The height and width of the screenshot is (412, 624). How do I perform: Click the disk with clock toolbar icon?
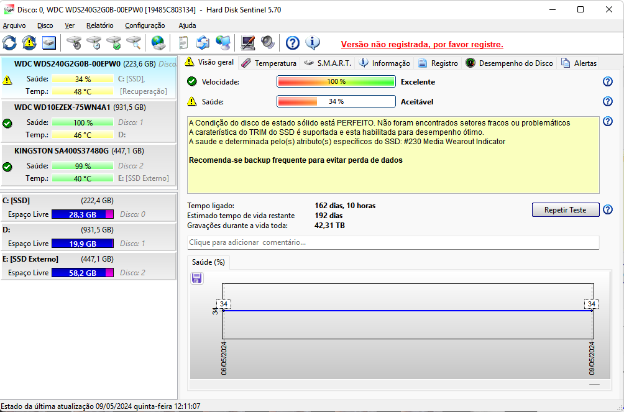click(94, 43)
